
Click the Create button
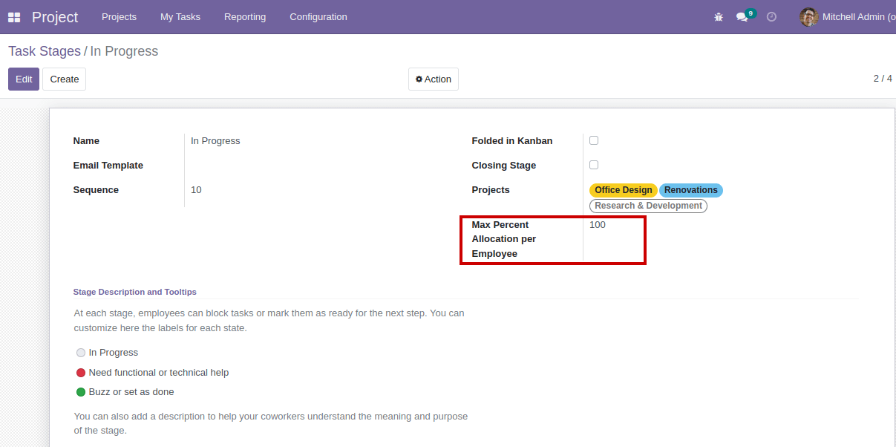[x=64, y=79]
